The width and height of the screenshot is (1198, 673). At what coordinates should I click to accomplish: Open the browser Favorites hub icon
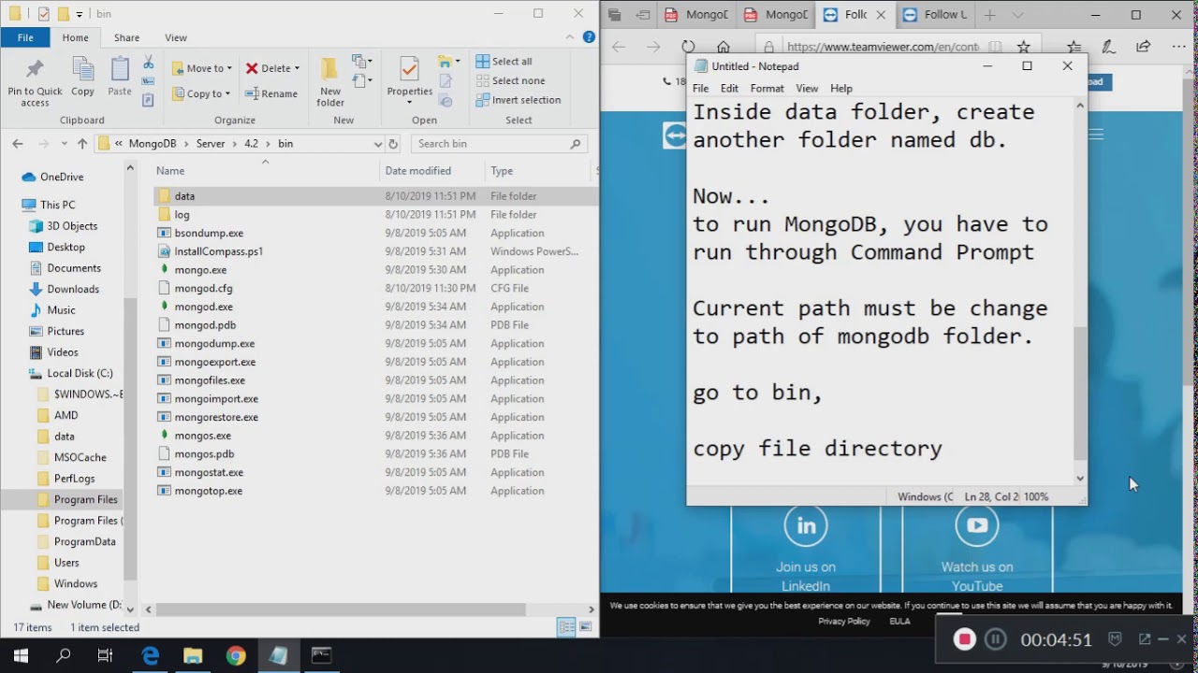[x=1074, y=47]
